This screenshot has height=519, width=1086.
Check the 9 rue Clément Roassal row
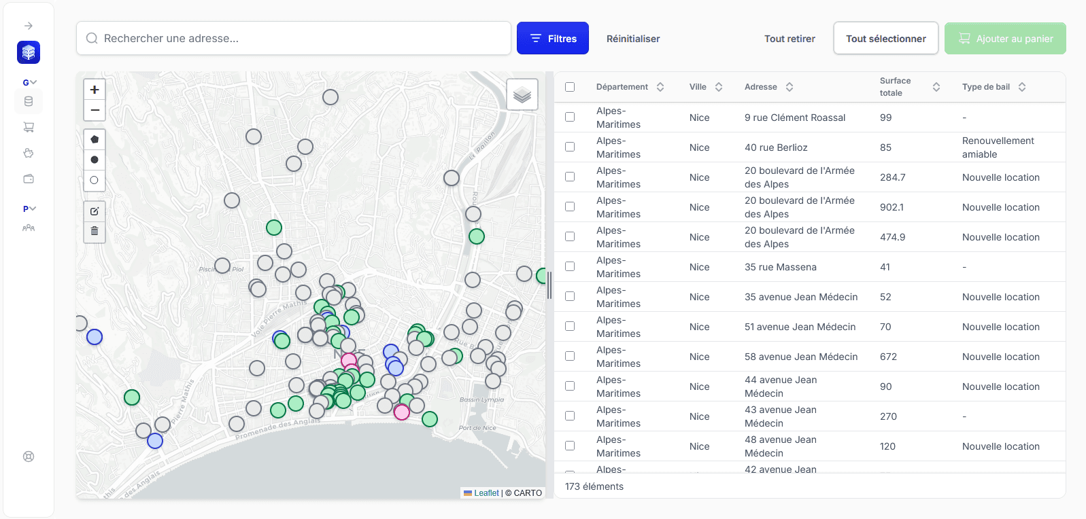(x=570, y=117)
